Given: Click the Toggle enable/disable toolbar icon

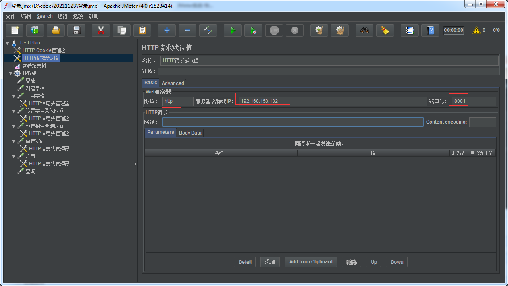Looking at the screenshot, I should click(208, 30).
